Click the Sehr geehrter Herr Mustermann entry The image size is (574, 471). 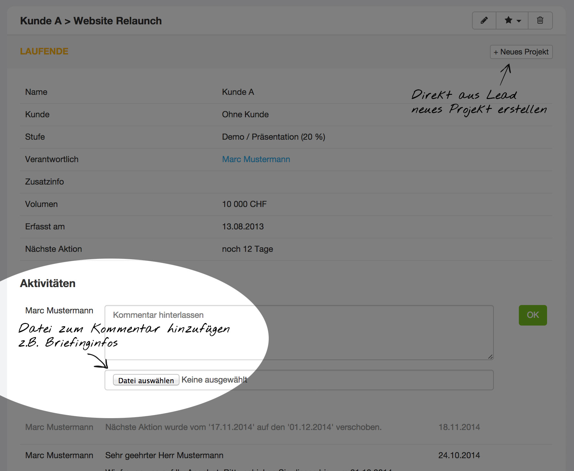coord(164,455)
